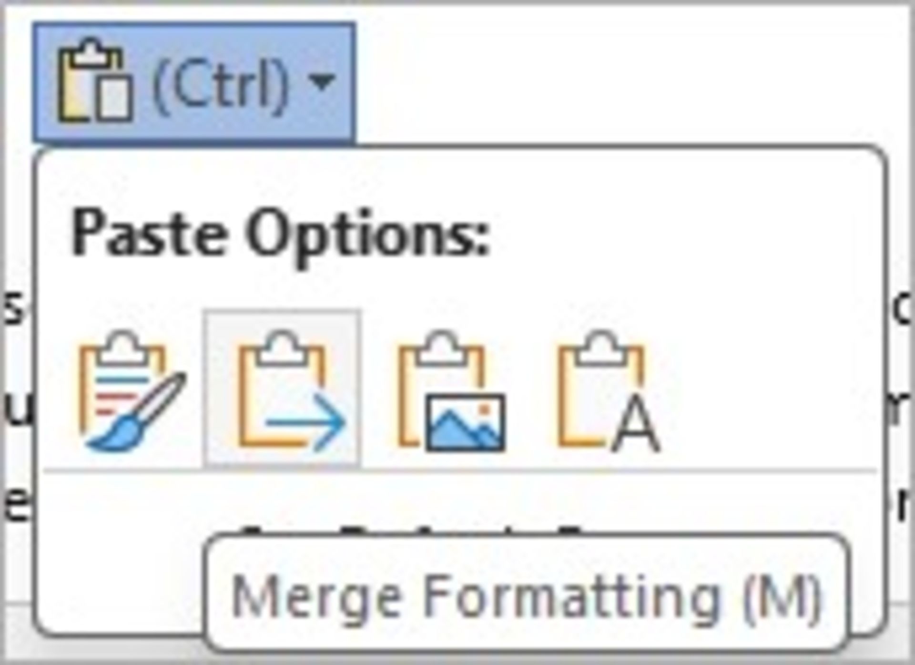Click the letter A on the last paste icon
The width and height of the screenshot is (915, 665).
pyautogui.click(x=636, y=427)
